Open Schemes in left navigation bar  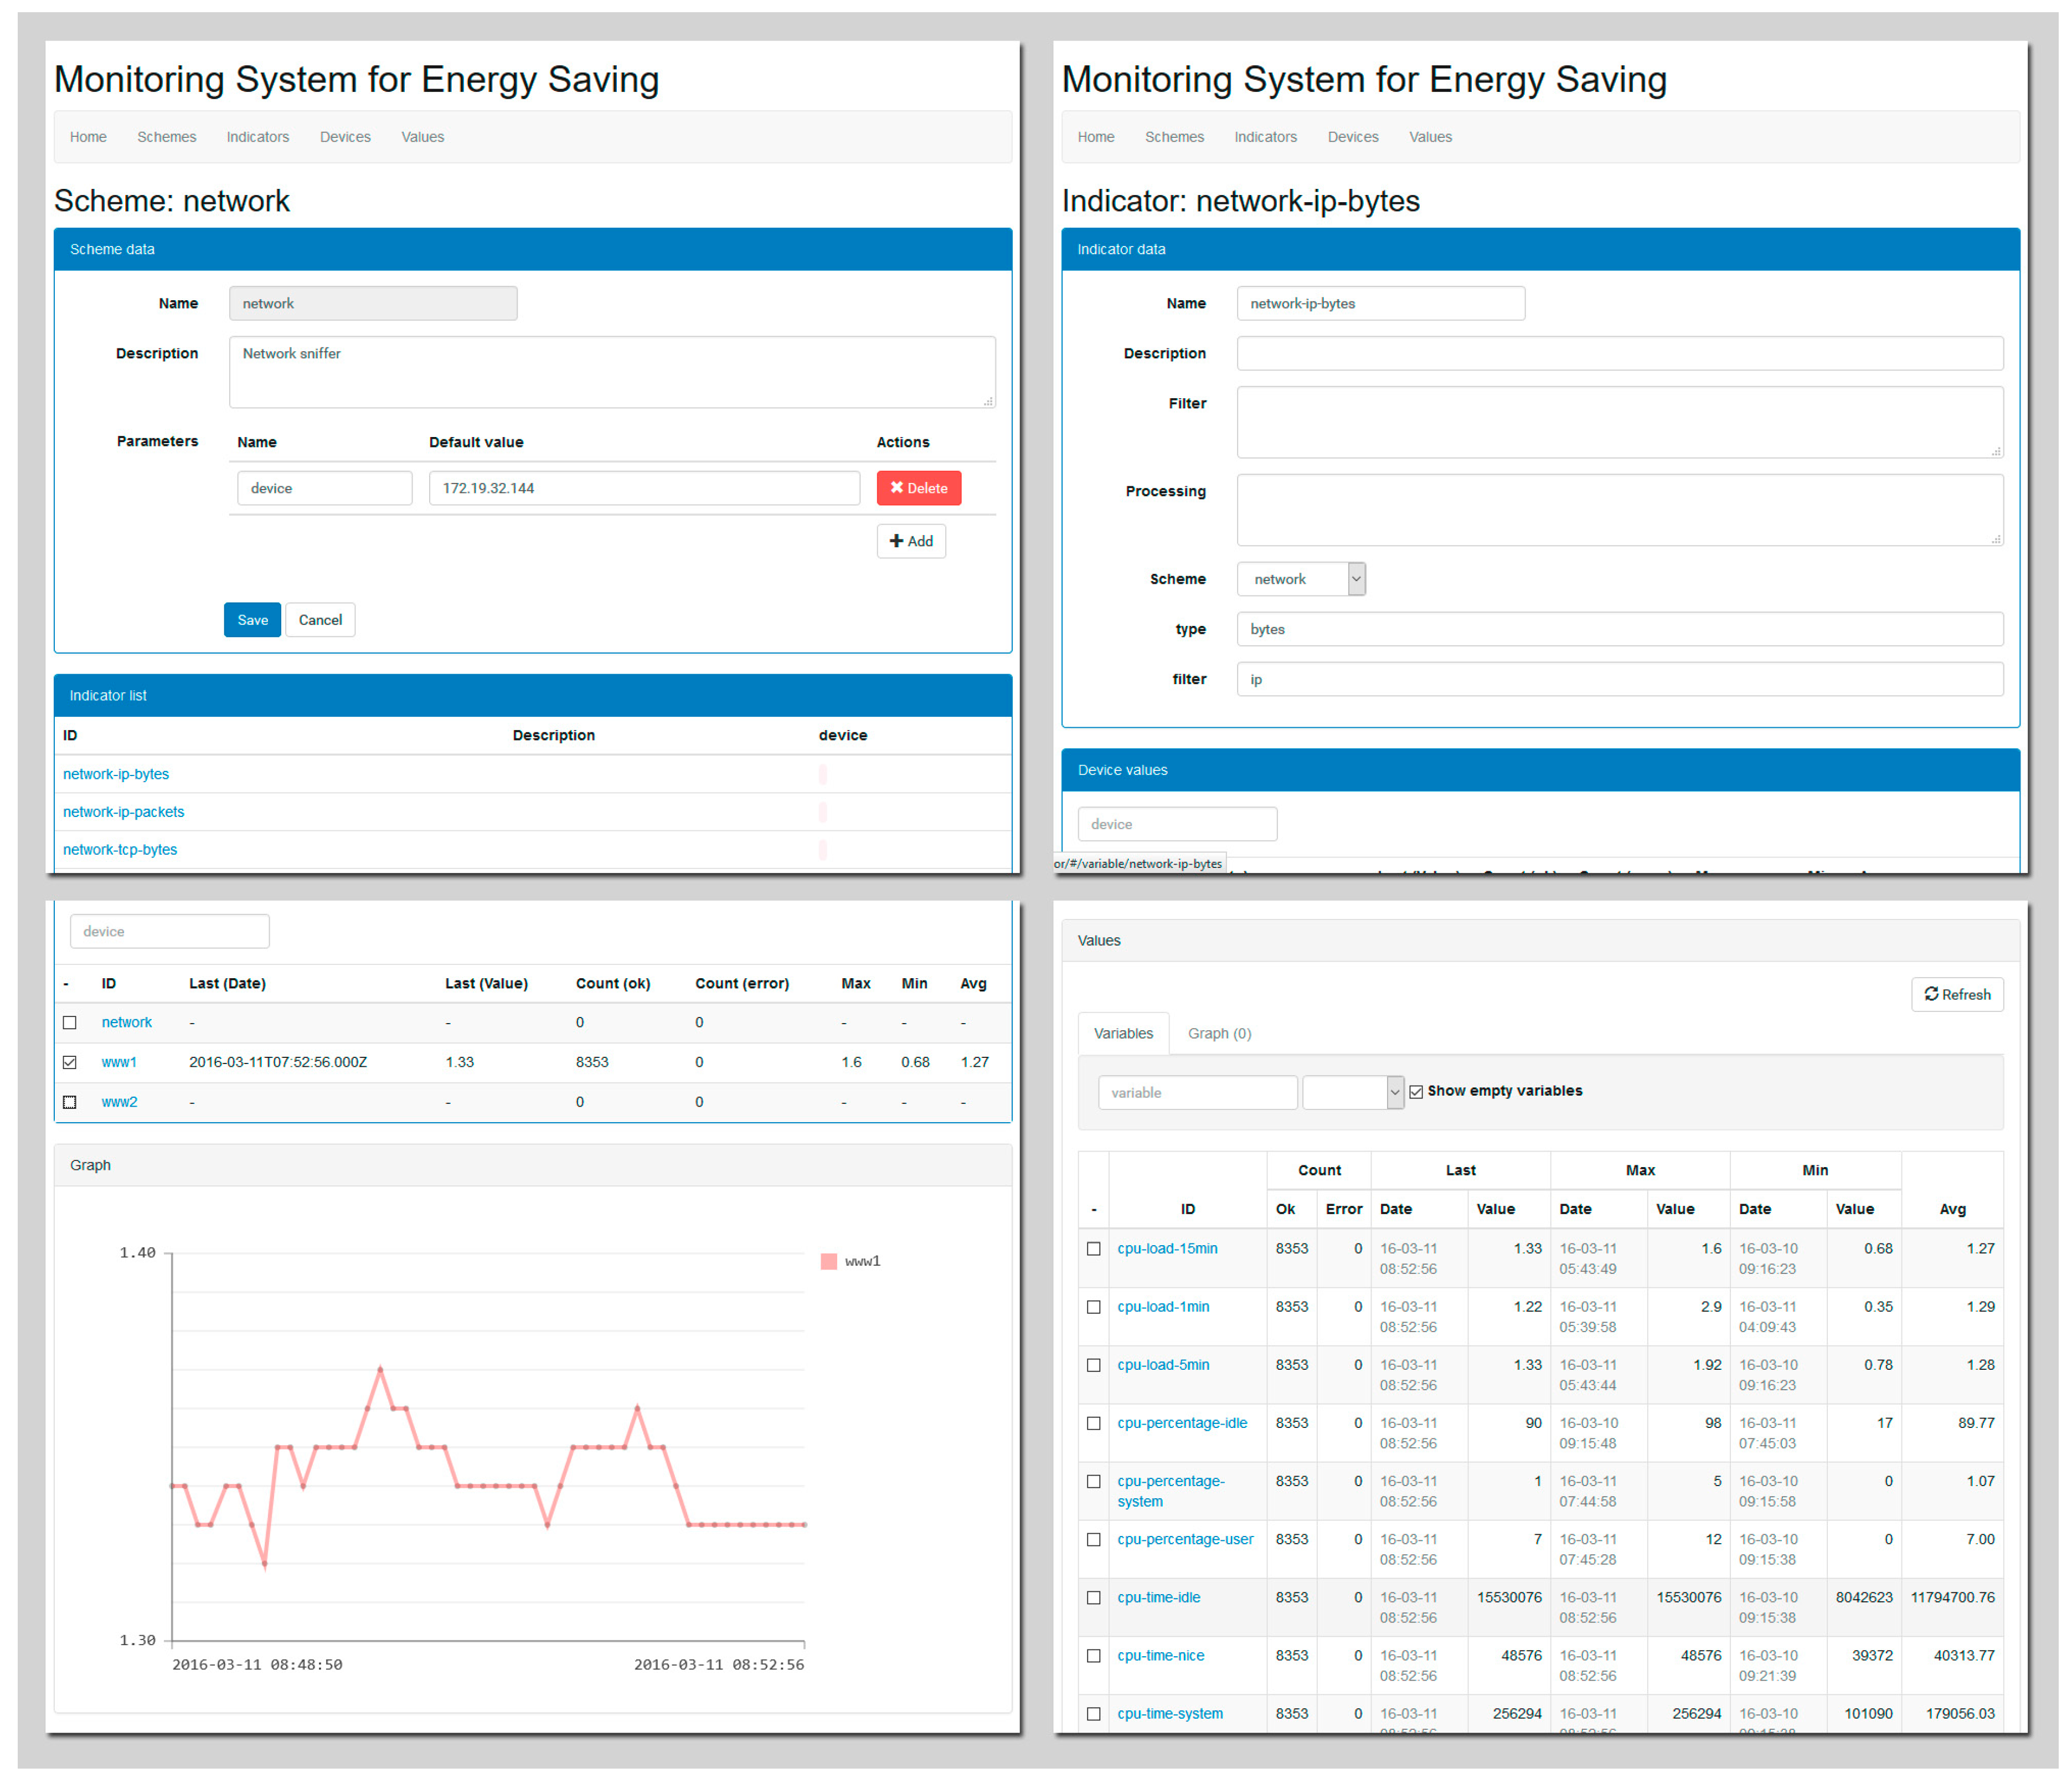(166, 137)
